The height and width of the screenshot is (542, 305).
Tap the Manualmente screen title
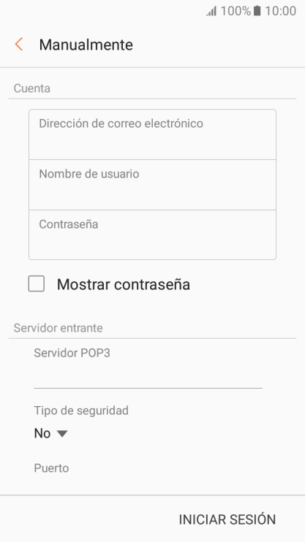pos(86,45)
